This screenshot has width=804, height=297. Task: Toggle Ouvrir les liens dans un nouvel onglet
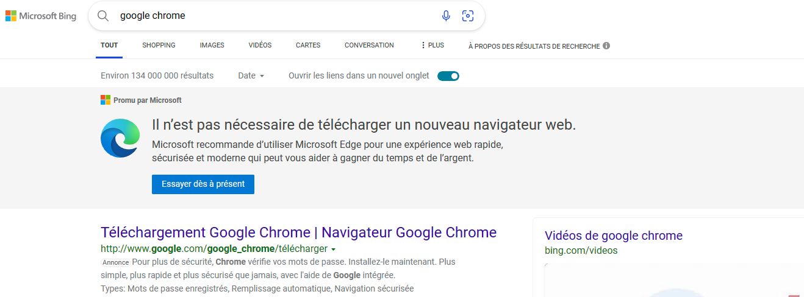(x=448, y=76)
